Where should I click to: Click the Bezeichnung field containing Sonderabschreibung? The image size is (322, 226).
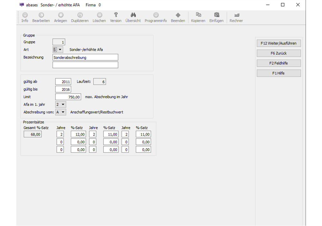coord(85,57)
